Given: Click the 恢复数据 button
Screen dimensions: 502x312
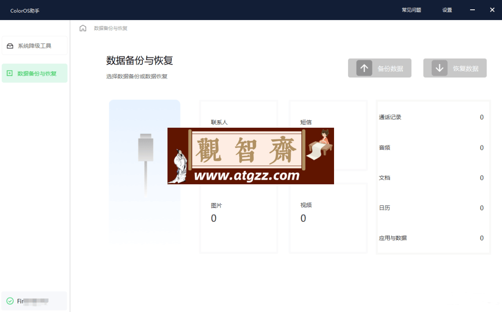Looking at the screenshot, I should [455, 68].
